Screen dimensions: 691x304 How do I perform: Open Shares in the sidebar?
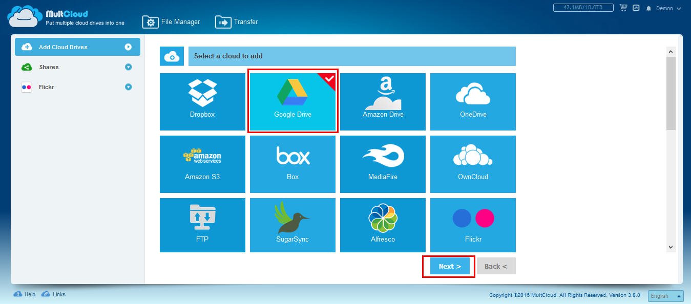[x=77, y=67]
